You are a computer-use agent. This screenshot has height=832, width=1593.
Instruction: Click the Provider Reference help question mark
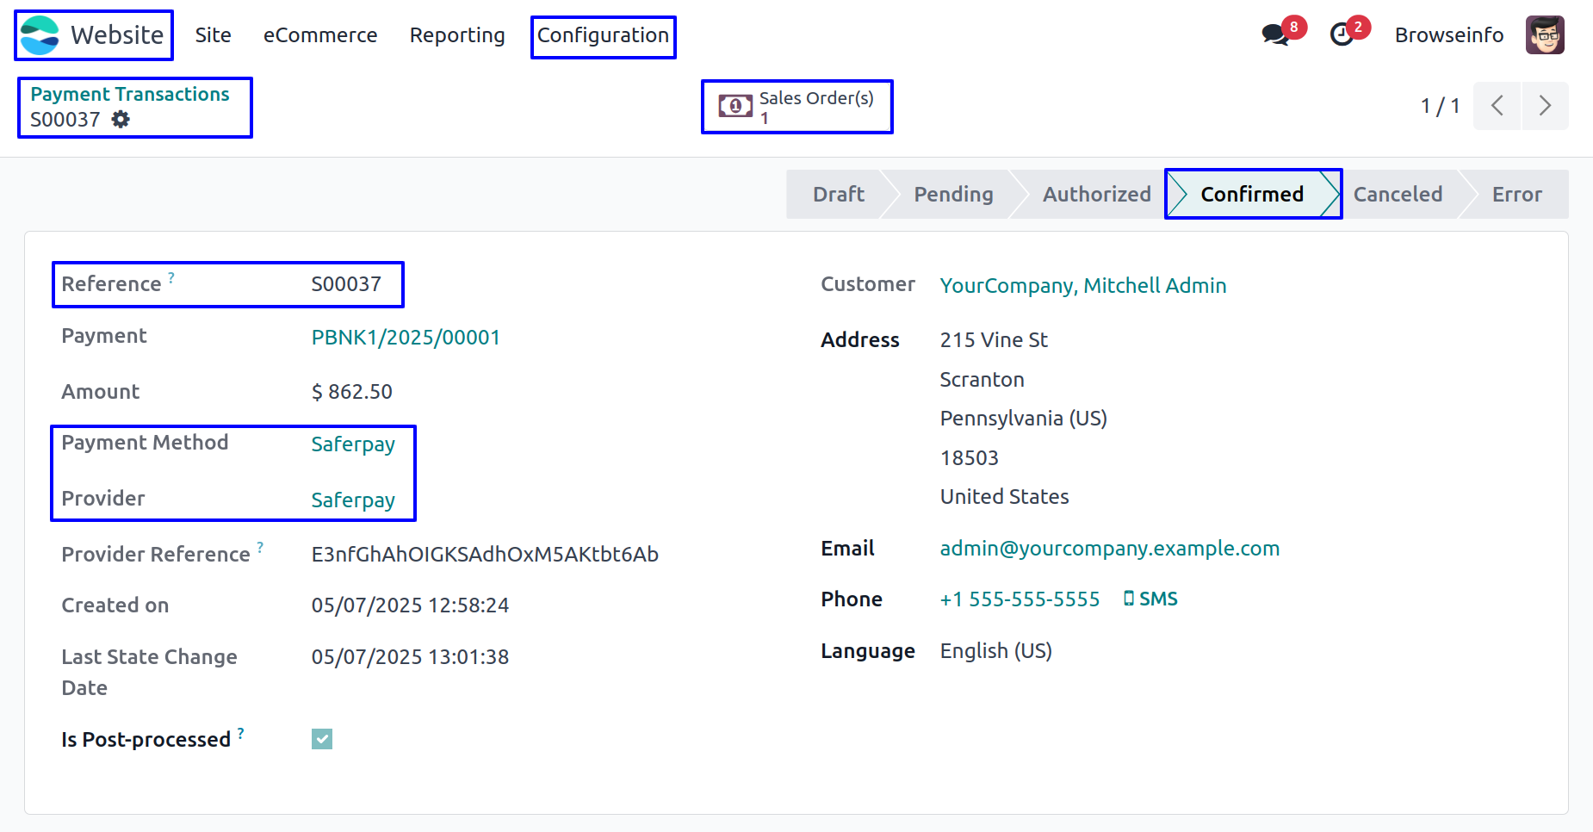click(260, 548)
